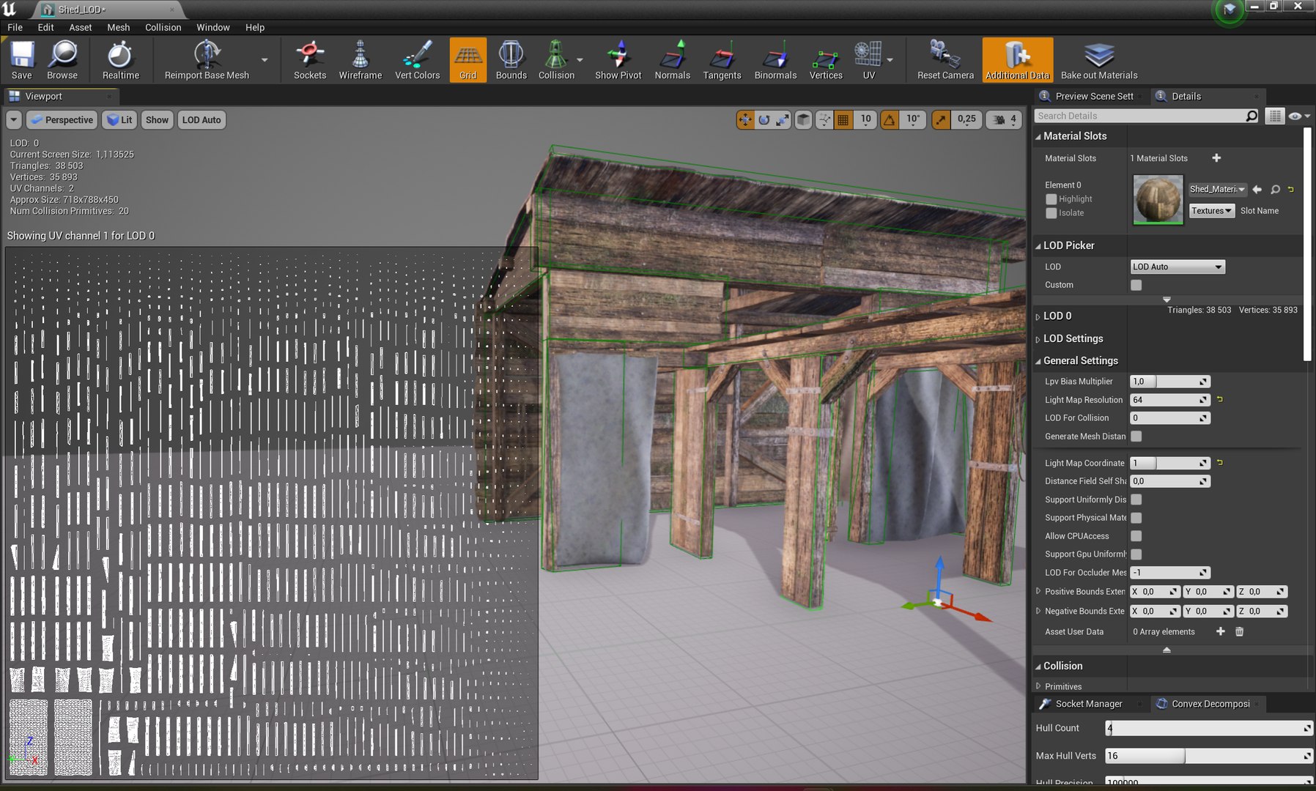The height and width of the screenshot is (791, 1316).
Task: Check the Custom LOD checkbox
Action: click(x=1136, y=285)
